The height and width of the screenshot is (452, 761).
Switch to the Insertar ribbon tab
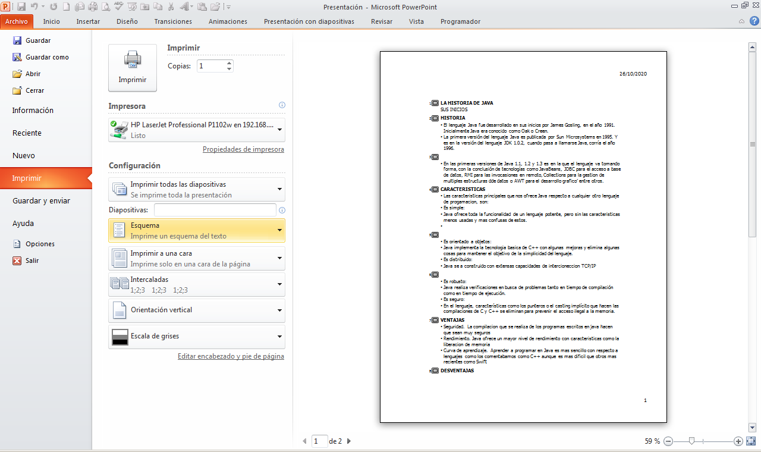point(88,21)
